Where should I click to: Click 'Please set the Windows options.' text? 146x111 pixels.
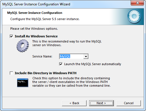(34, 29)
